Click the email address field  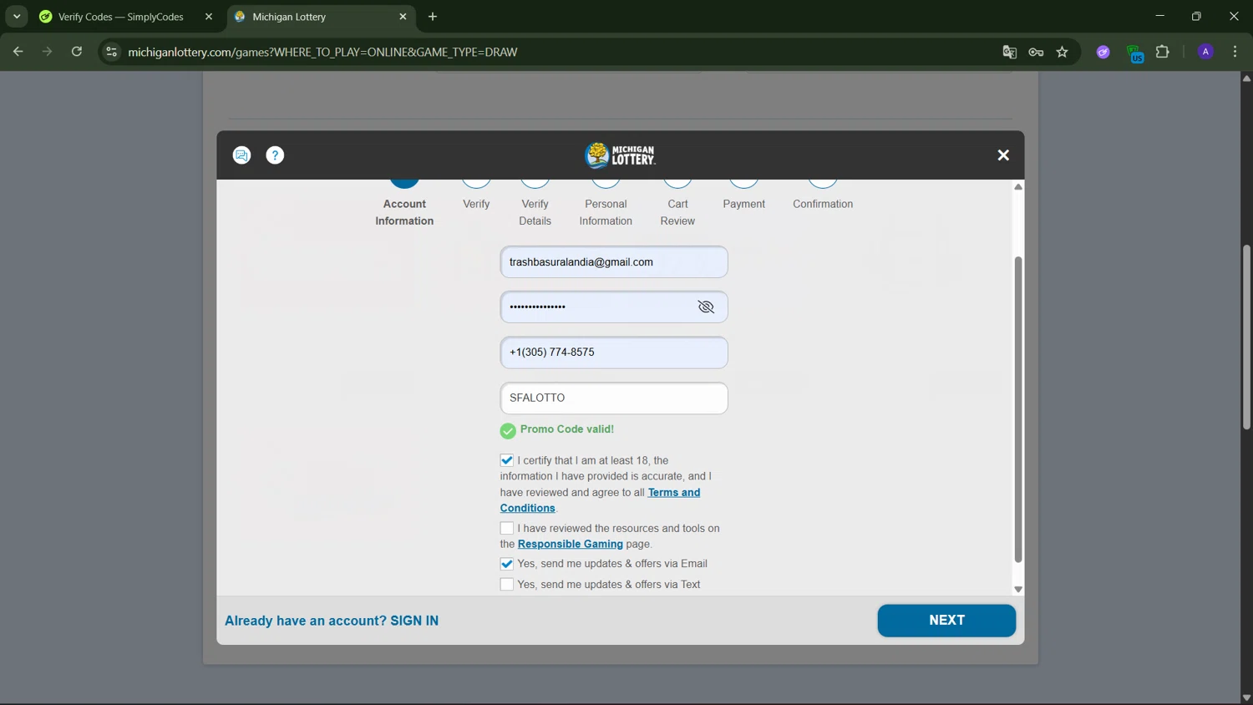(614, 262)
